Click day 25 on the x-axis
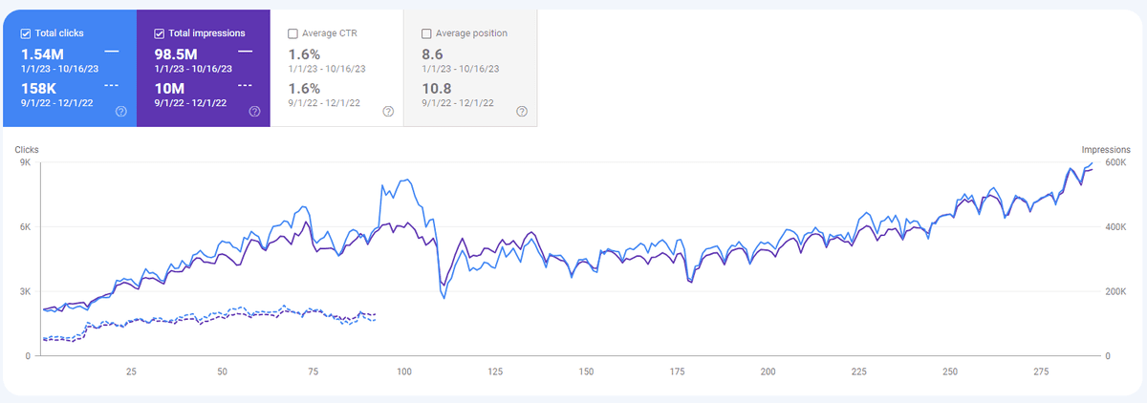1147x403 pixels. click(x=131, y=371)
